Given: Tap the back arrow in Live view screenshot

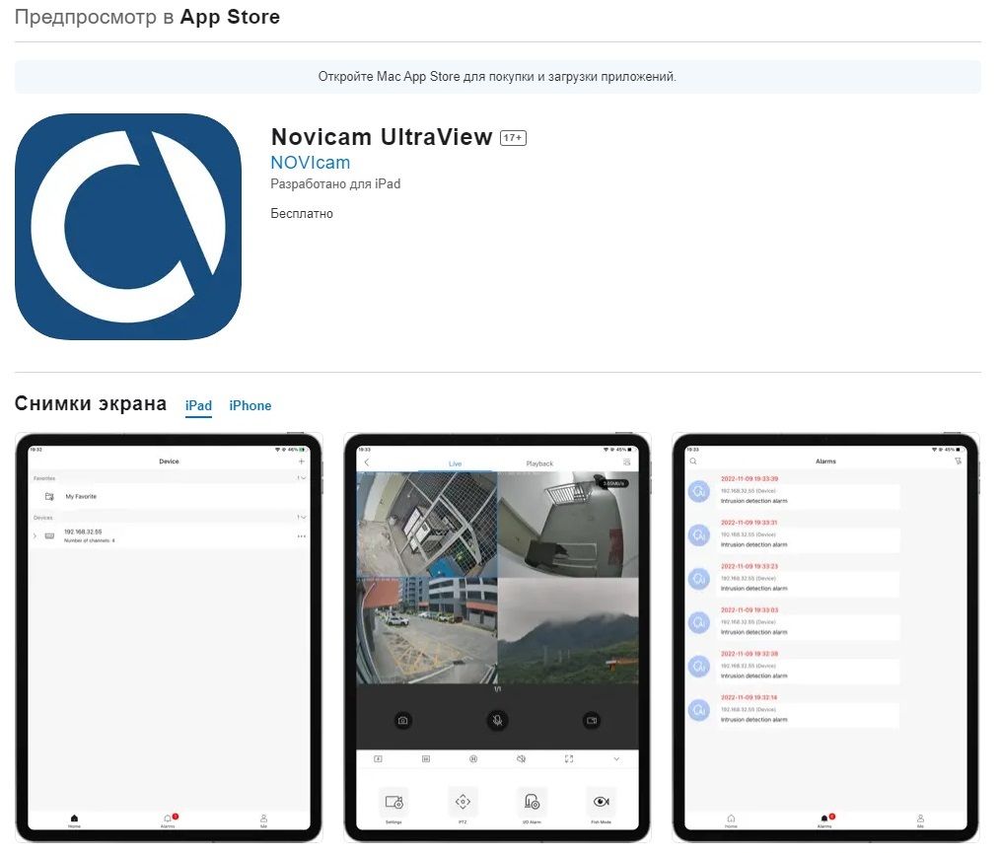Looking at the screenshot, I should pos(366,462).
